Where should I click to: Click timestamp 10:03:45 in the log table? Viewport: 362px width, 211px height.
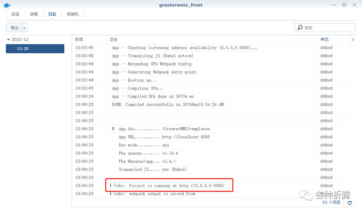coord(84,88)
